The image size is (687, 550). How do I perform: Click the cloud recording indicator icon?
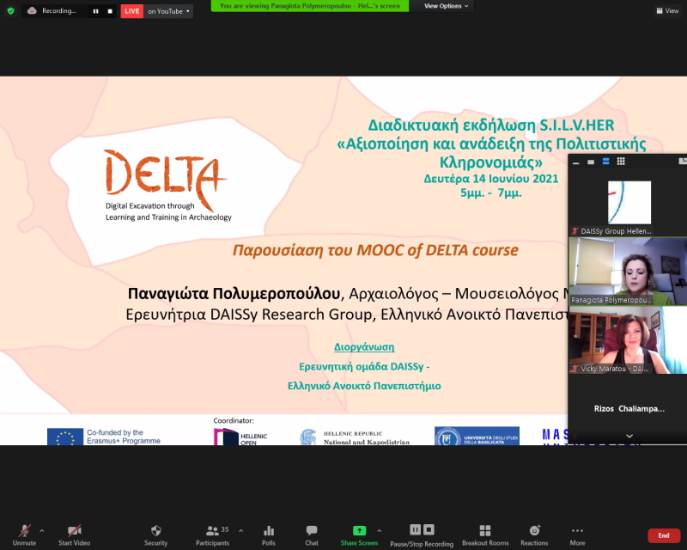(x=32, y=11)
